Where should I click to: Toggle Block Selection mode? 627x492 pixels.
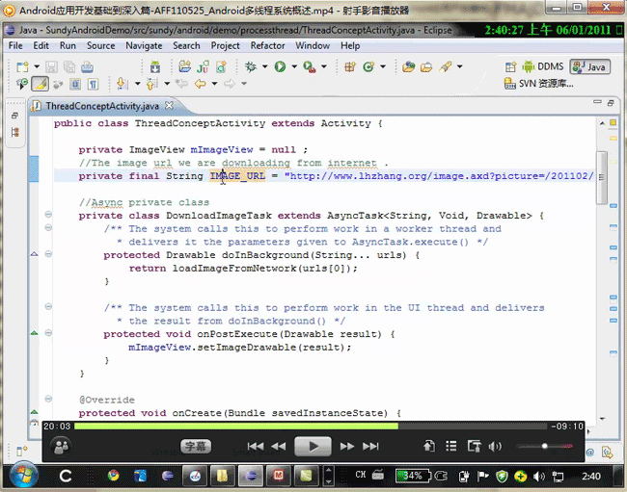tap(75, 84)
